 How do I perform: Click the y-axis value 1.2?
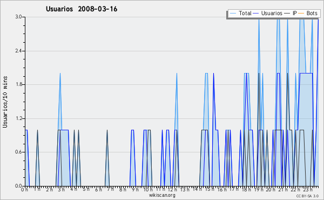[x=18, y=118]
